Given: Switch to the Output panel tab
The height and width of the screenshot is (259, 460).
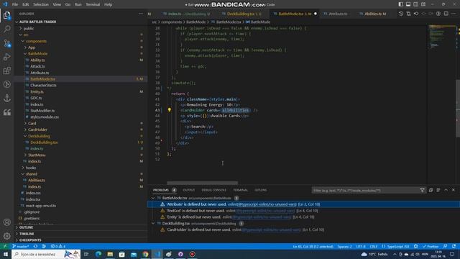Looking at the screenshot, I should point(188,190).
